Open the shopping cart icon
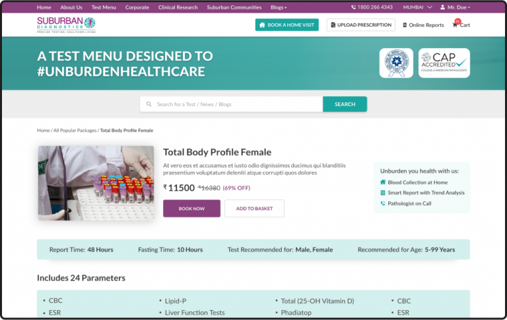Viewport: 507px width, 320px height. [455, 25]
